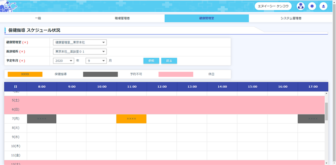Switch to the 健康管理室 tab
The width and height of the screenshot is (336, 165).
click(207, 18)
